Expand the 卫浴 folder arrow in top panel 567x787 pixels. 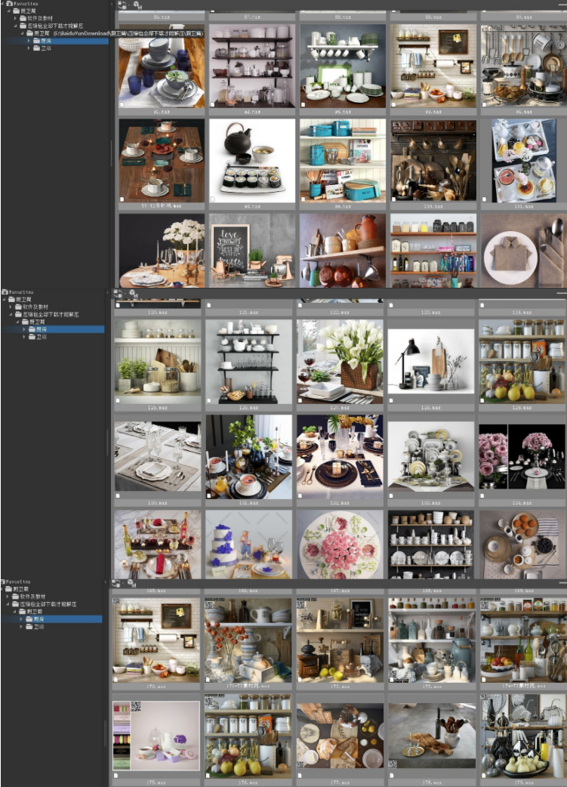tap(29, 48)
